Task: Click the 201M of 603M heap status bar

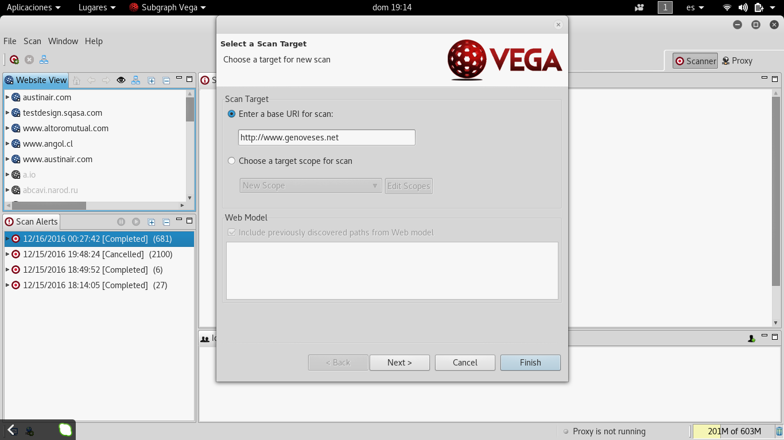Action: coord(733,431)
